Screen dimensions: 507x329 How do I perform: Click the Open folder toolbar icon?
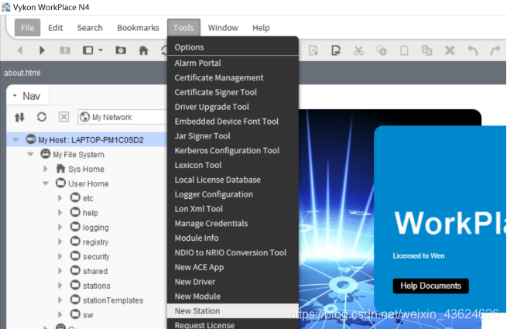(121, 50)
